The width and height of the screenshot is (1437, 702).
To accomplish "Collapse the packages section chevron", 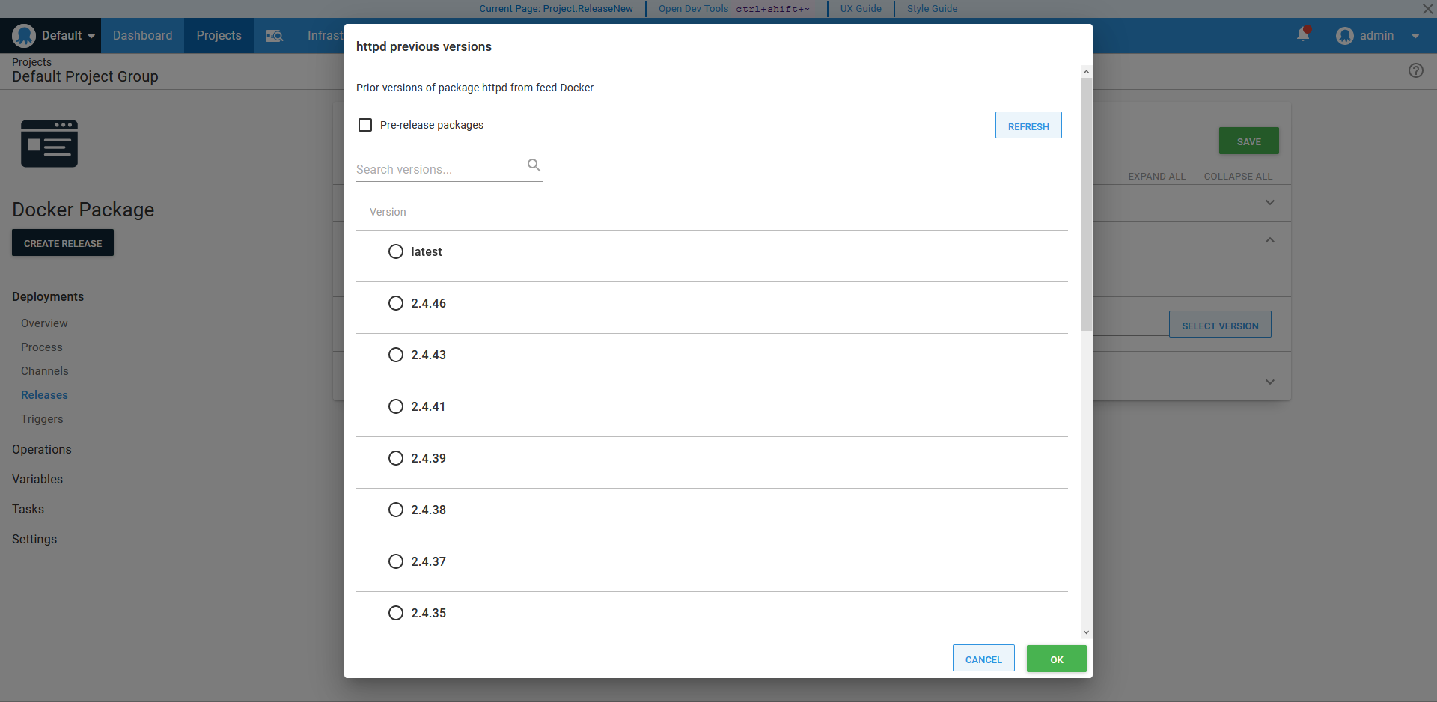I will point(1270,240).
